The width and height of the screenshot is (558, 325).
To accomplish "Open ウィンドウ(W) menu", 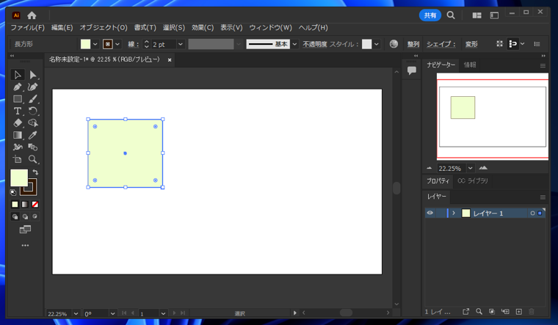I will pos(270,28).
